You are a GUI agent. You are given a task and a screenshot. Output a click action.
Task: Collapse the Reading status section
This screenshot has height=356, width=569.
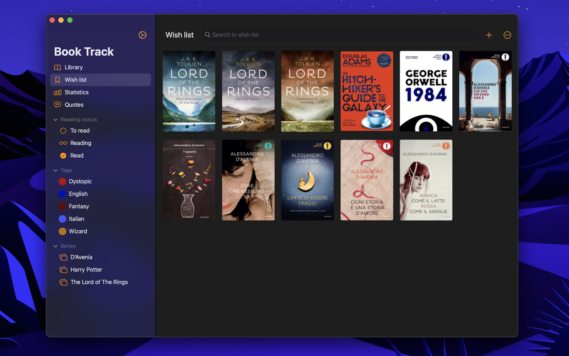click(x=55, y=120)
